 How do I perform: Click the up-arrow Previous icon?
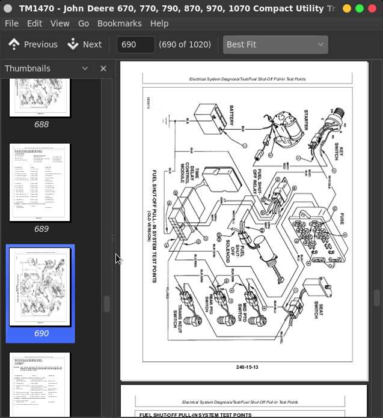14,44
